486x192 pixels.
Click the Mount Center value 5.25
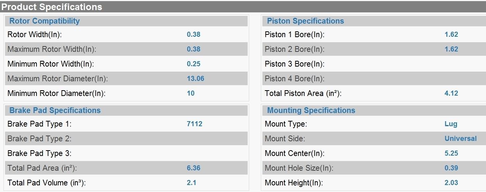coord(451,153)
